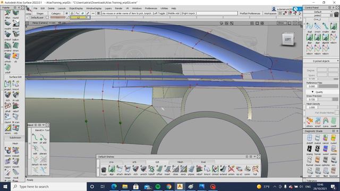Open File Explorer from the taskbar
Viewport: 340px width, 191px height.
[x=125, y=186]
